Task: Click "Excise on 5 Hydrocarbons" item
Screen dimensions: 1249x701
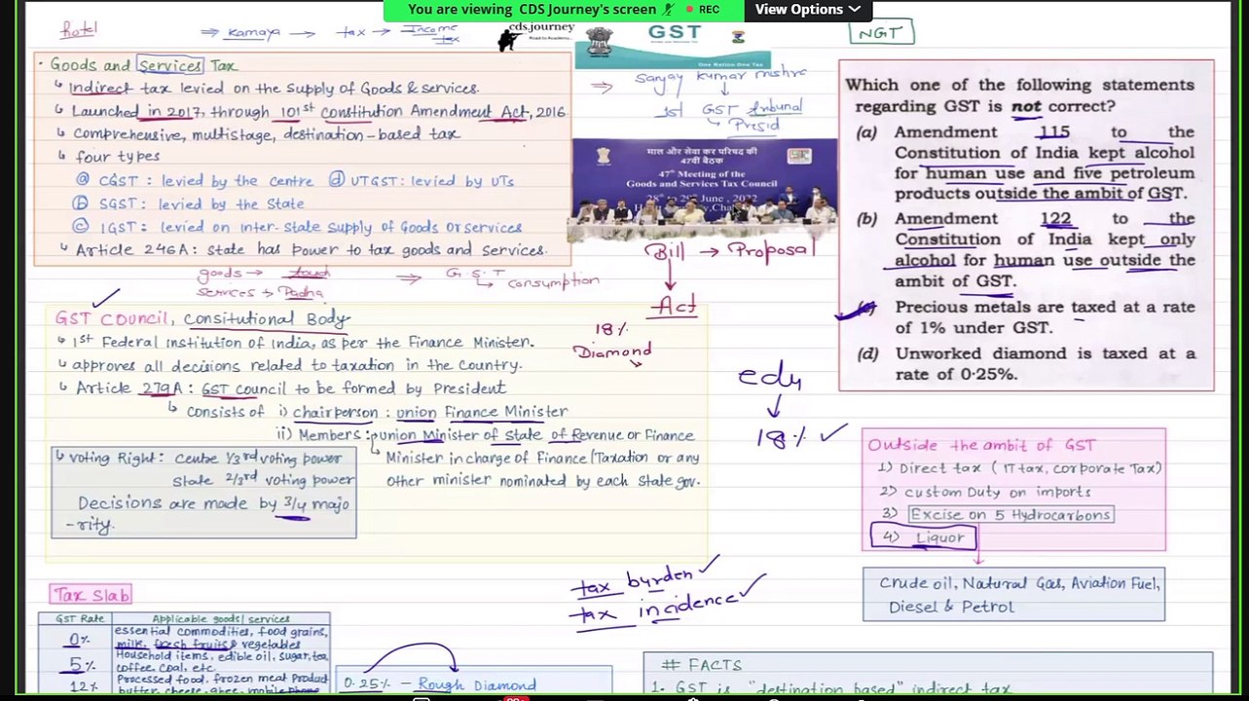Action: 1010,514
